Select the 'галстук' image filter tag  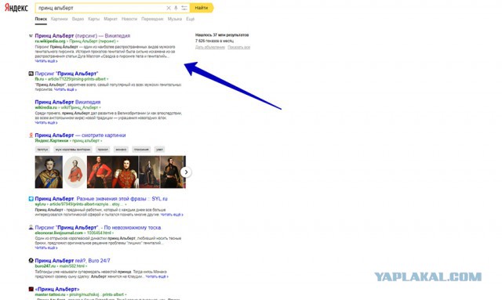click(42, 150)
